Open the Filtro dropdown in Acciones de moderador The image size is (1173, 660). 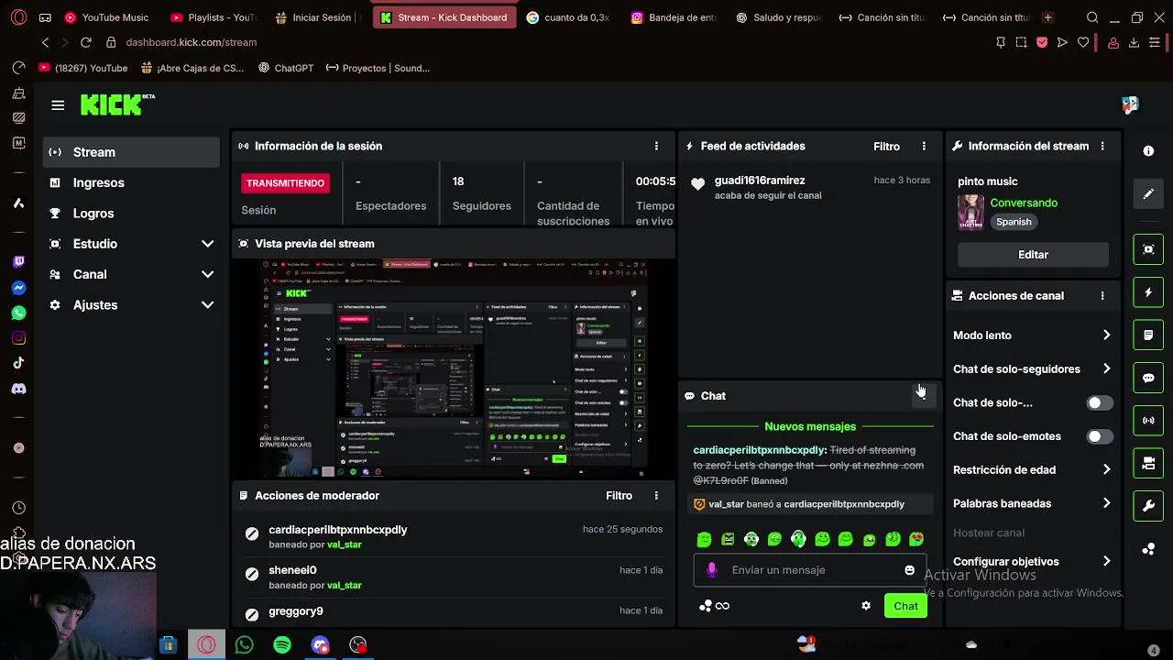pos(619,496)
